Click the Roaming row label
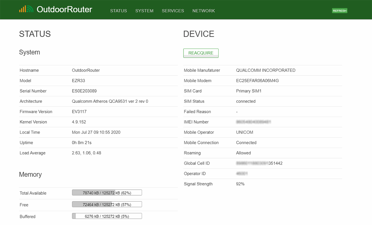372x225 pixels. (192, 153)
